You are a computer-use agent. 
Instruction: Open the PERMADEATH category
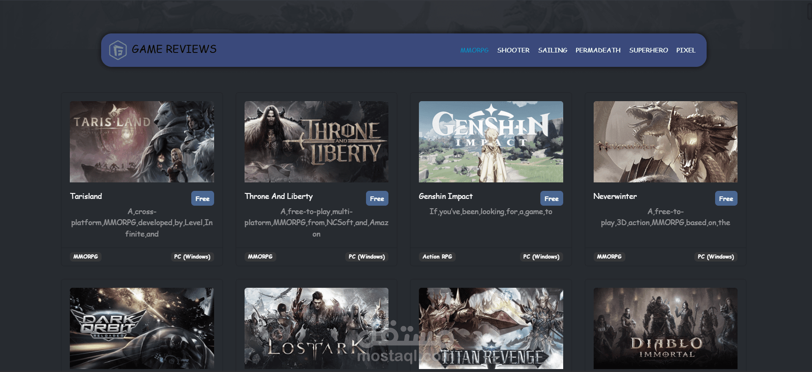click(598, 50)
